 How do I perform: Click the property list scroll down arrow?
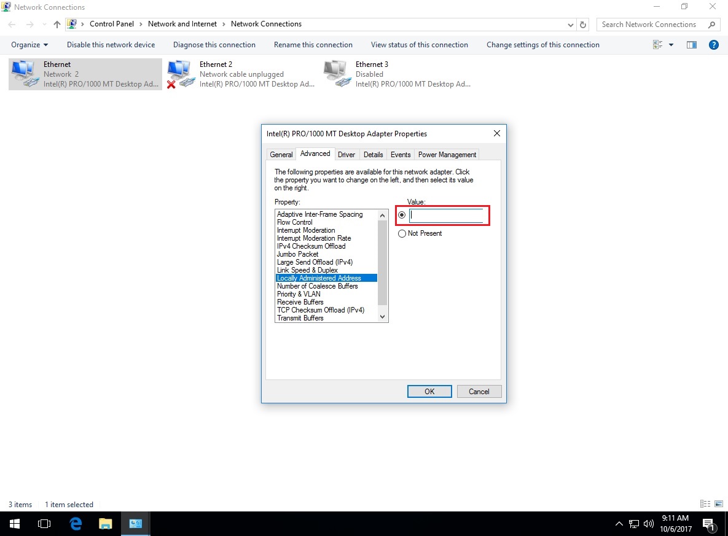tap(383, 317)
